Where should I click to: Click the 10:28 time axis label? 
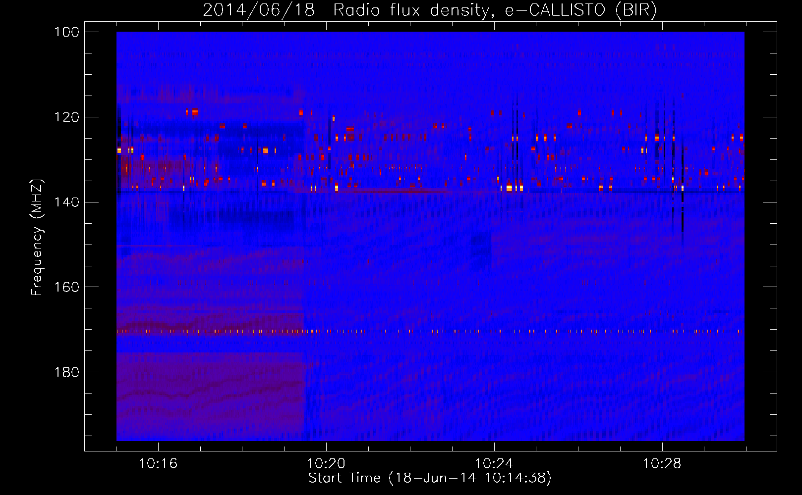click(662, 464)
